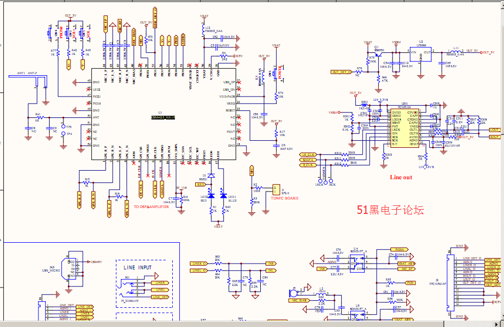
Task: Select resistor R16 100K symbol
Action: tap(181, 200)
